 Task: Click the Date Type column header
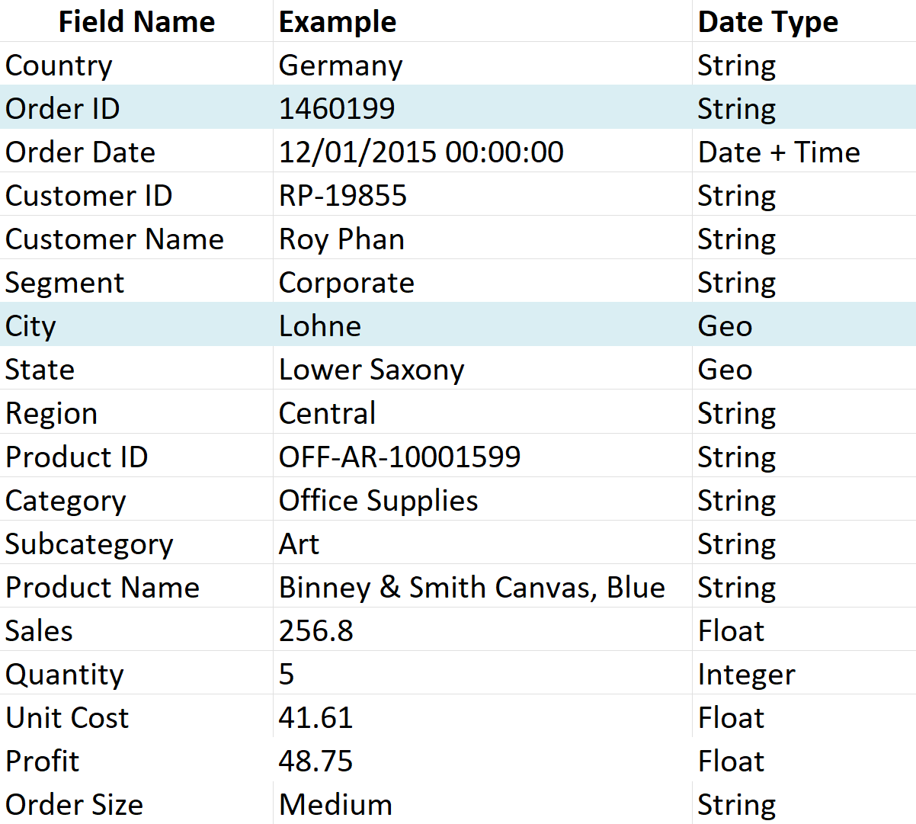(x=768, y=21)
